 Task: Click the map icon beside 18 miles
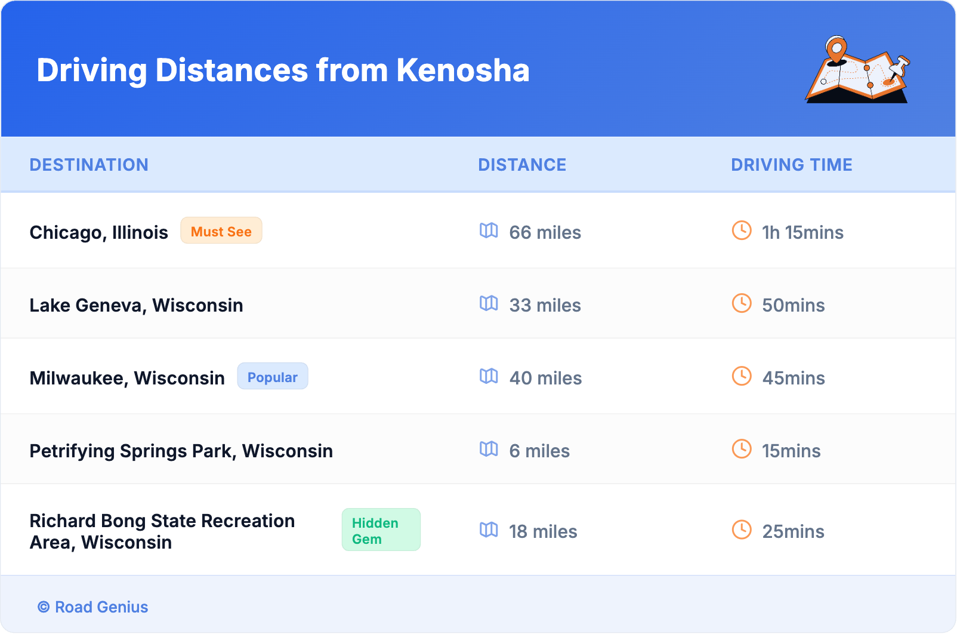[489, 530]
